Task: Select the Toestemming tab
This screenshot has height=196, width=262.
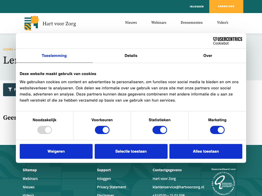Action: pyautogui.click(x=54, y=56)
